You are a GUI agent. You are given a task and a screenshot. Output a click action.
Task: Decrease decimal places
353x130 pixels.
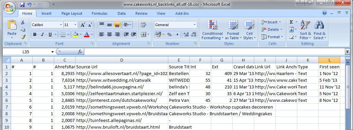pos(193,35)
